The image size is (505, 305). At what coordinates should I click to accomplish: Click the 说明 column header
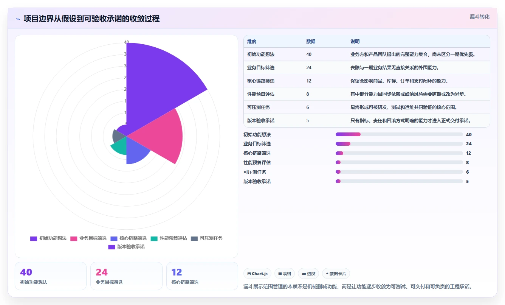[355, 41]
